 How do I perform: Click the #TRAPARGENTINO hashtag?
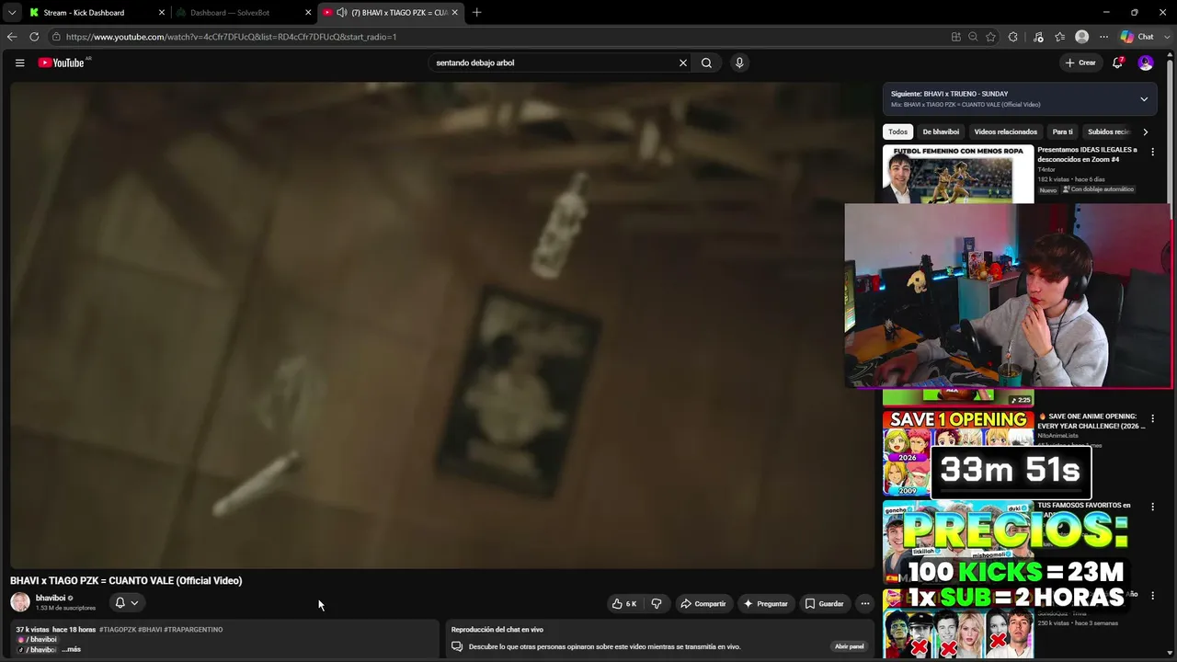click(193, 630)
